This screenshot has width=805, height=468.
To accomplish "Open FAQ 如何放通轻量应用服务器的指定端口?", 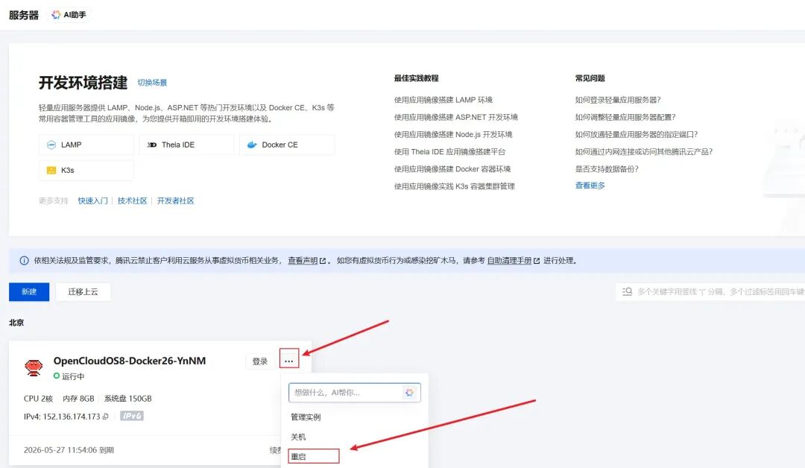I will [637, 134].
